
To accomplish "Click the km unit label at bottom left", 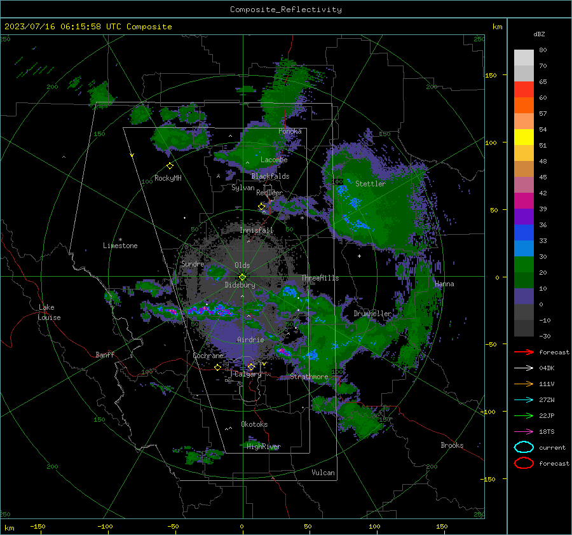I will (x=9, y=528).
